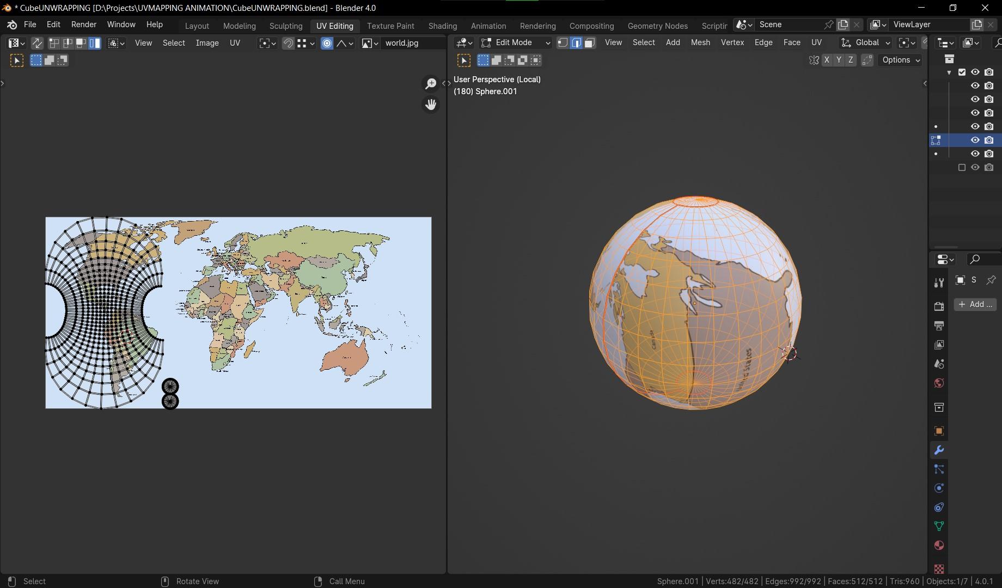Open the Options dropdown in viewport
The width and height of the screenshot is (1002, 588).
(x=901, y=60)
